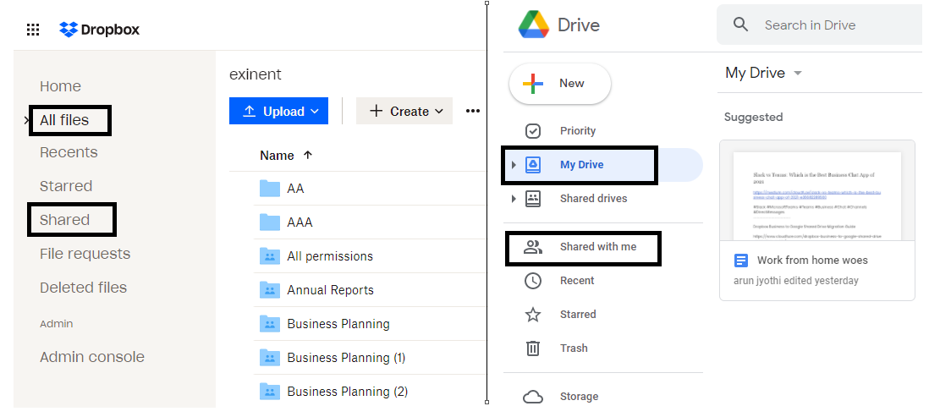Viewport: 929px width, 417px height.
Task: Open Shared in the Dropbox sidebar
Action: click(x=64, y=220)
